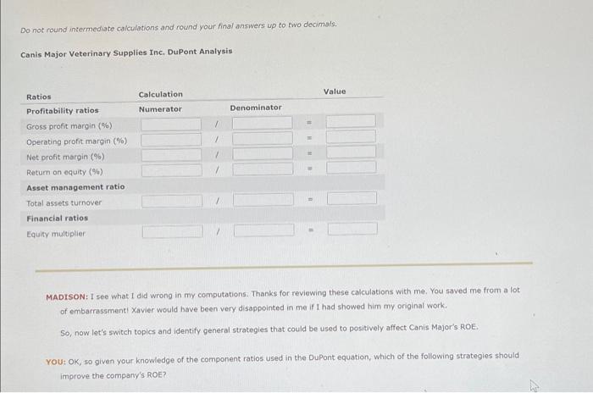Select the Total assets turnover denominator box
Image resolution: width=593 pixels, height=393 pixels.
[x=263, y=200]
